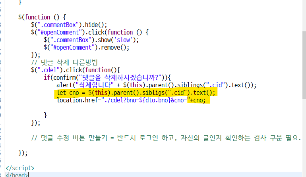The height and width of the screenshot is (177, 306).
Task: Click the comment '// 댓글 삭제 다른방법'
Action: click(64, 63)
